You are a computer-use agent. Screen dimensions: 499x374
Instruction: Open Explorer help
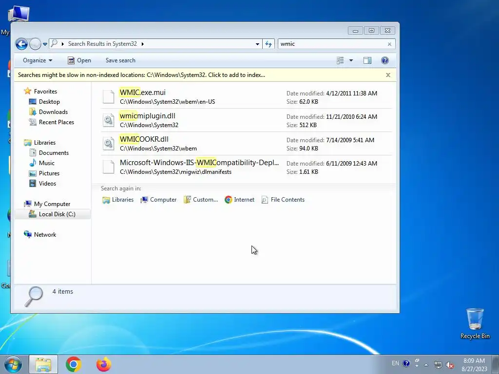click(385, 60)
